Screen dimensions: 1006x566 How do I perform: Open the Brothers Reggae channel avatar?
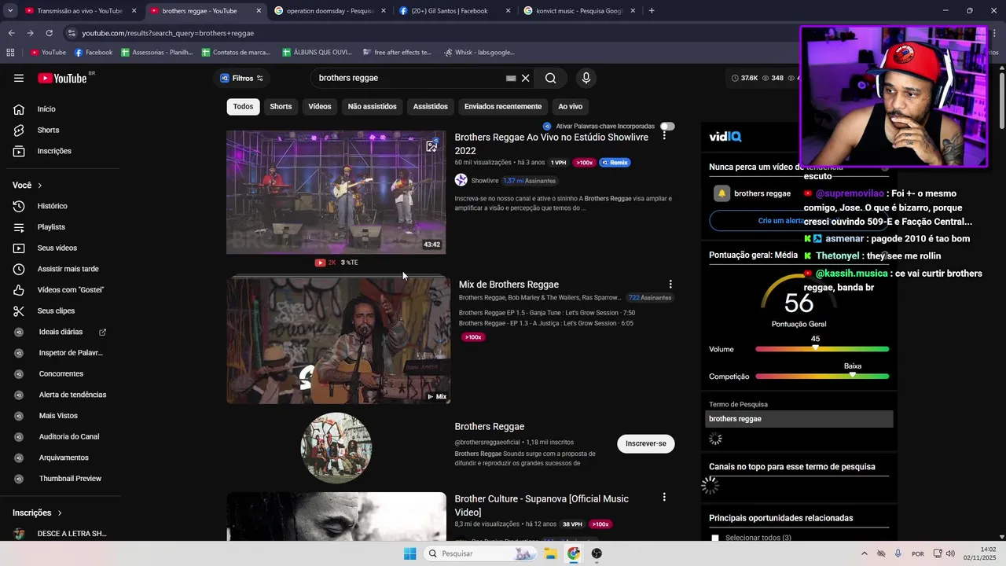click(336, 447)
